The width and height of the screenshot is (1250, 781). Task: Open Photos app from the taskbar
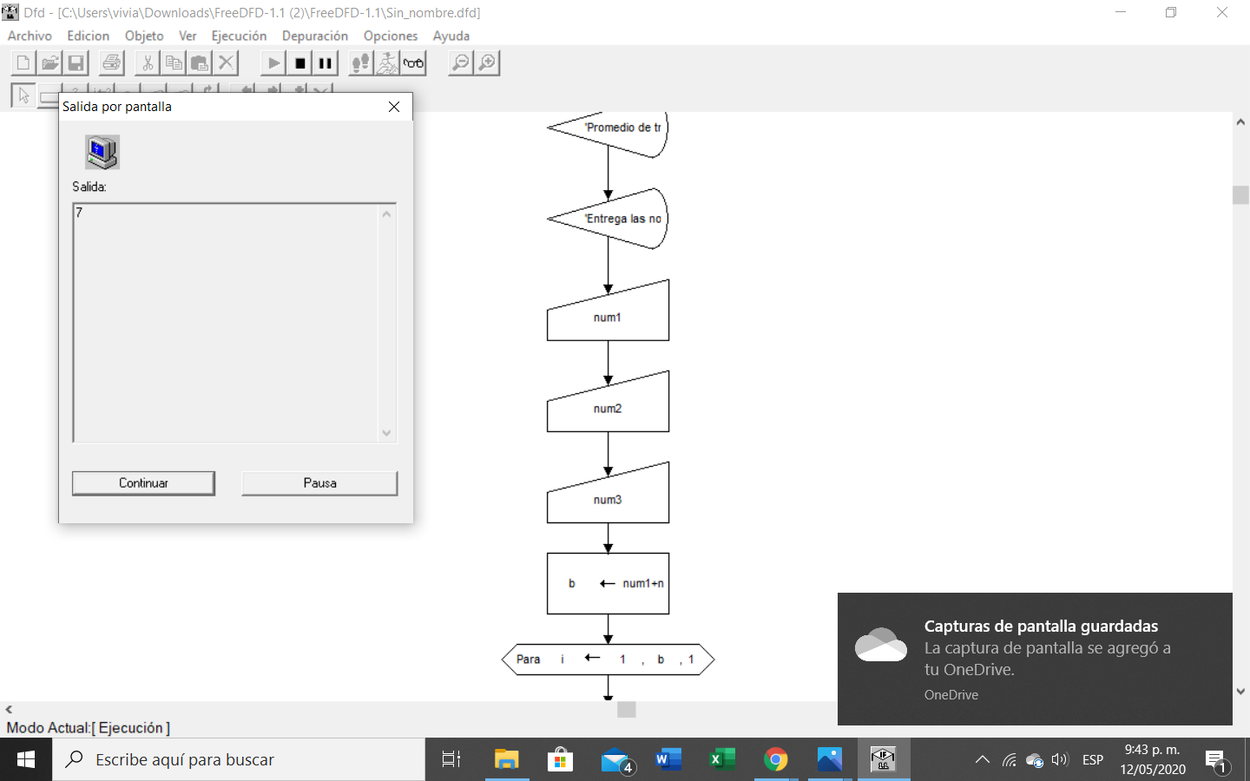(x=830, y=759)
